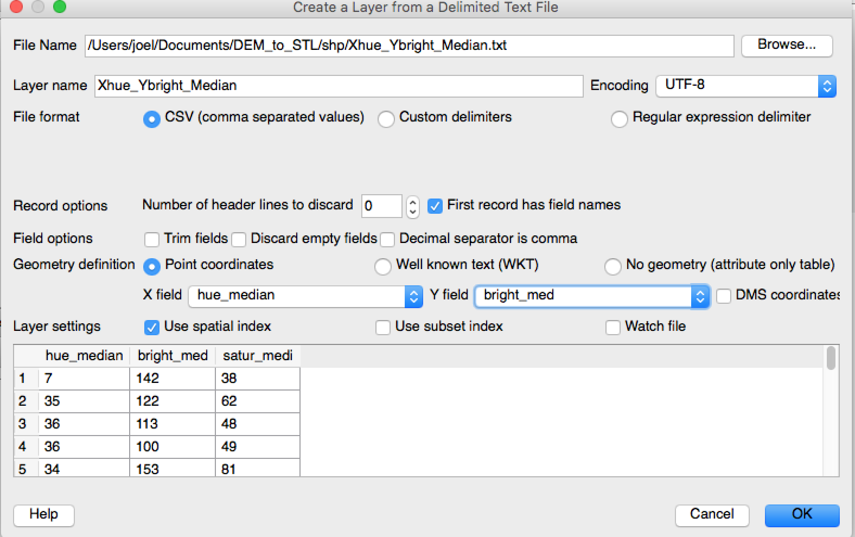The height and width of the screenshot is (537, 855).
Task: Click cell with value 122
Action: pyautogui.click(x=173, y=401)
